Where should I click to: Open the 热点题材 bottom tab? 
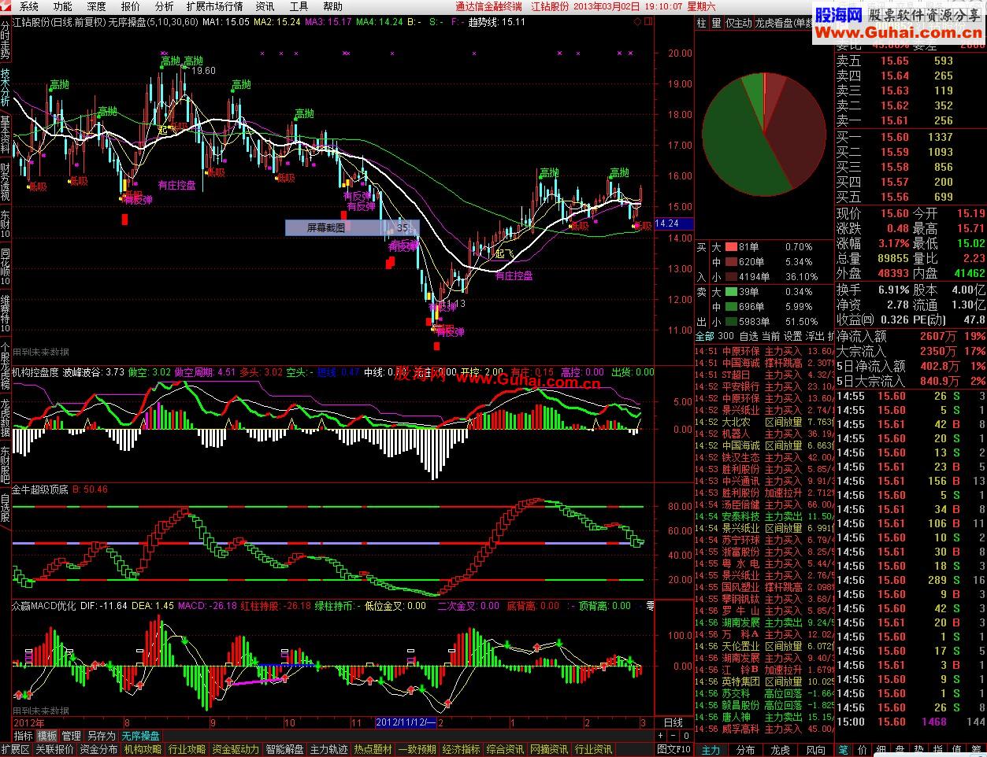[373, 750]
